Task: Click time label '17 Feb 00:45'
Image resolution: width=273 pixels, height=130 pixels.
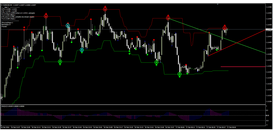Action: click(x=232, y=127)
